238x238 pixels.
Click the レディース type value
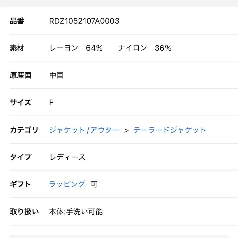(x=67, y=157)
